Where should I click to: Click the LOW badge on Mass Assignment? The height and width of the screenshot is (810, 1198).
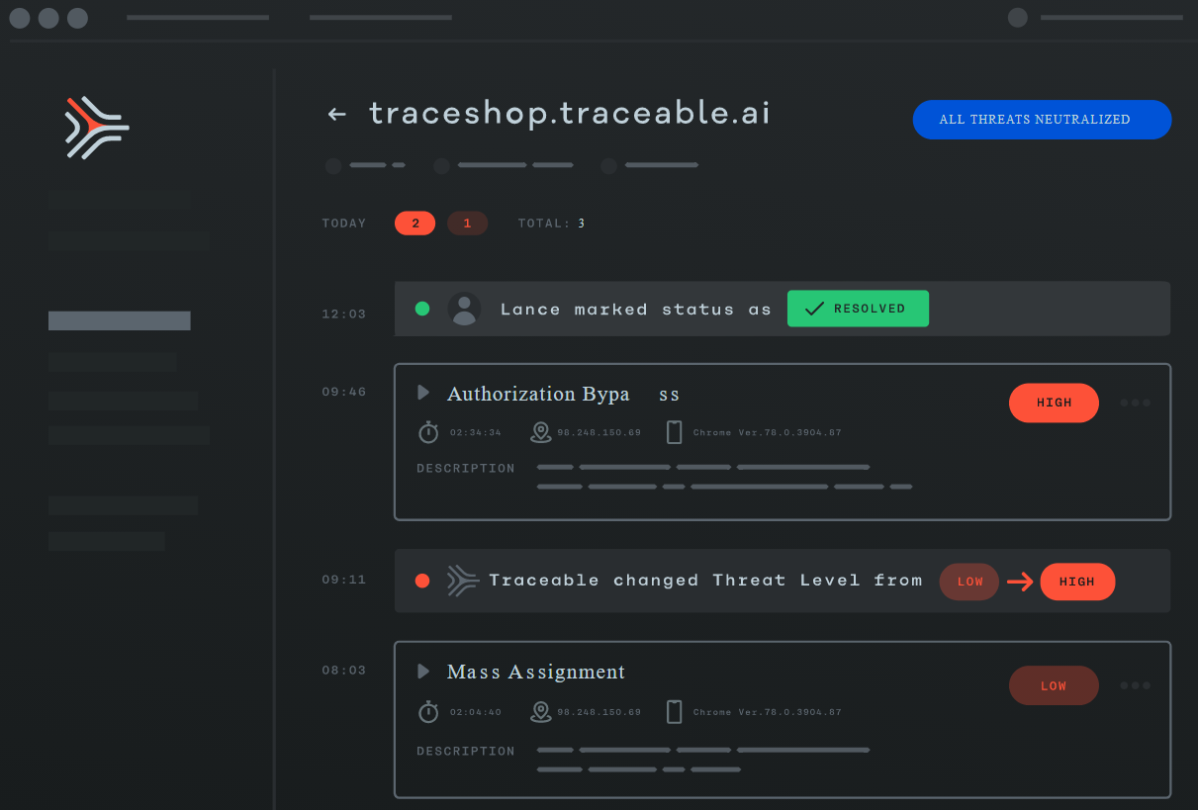click(x=1054, y=685)
